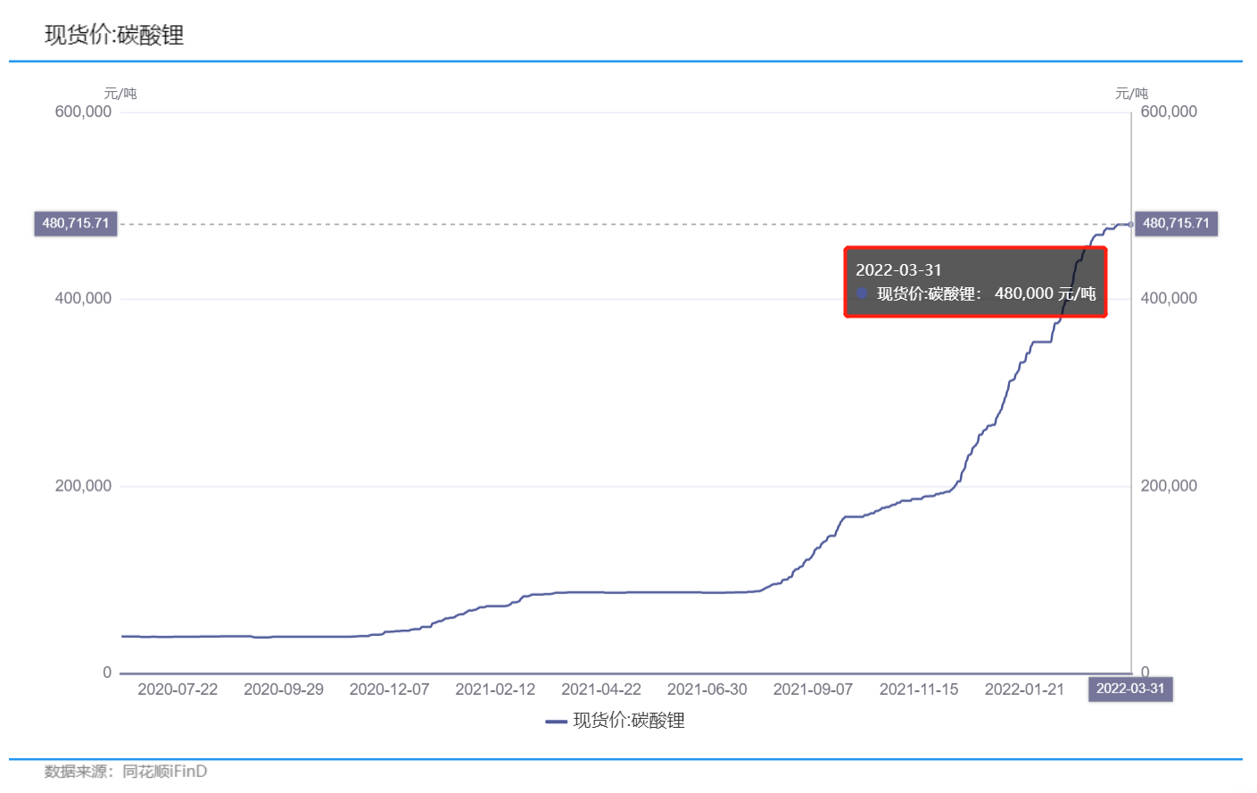
Task: Click the right axis 400,000 label
Action: [x=1169, y=299]
